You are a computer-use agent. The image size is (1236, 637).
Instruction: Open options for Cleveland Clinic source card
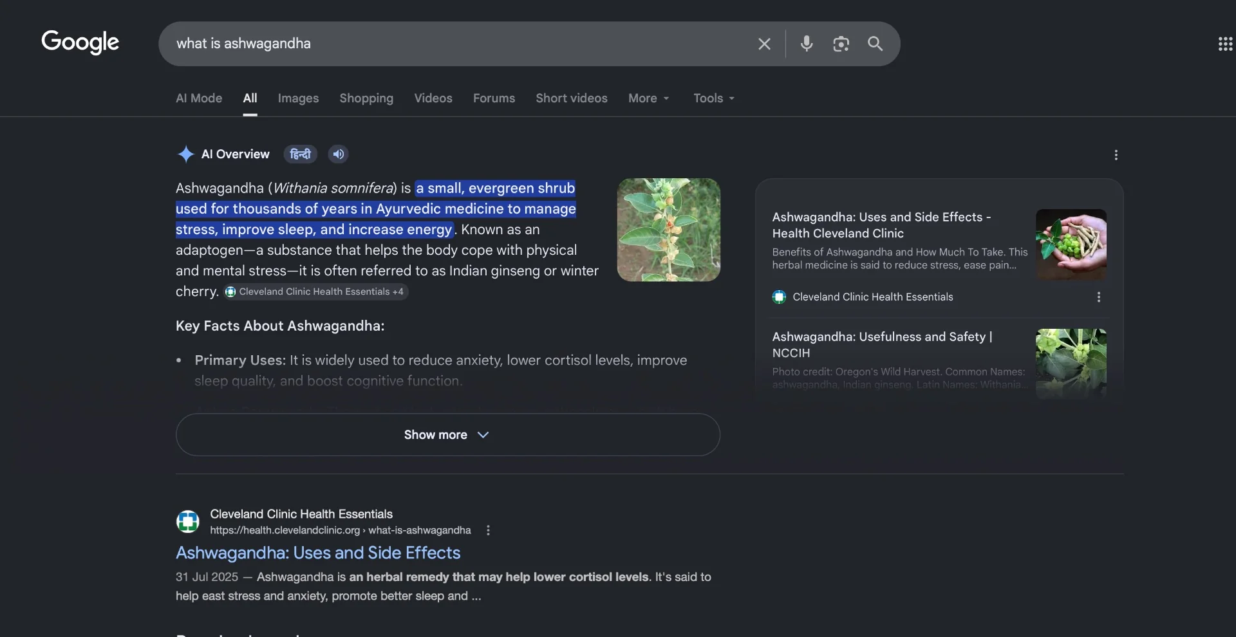coord(1099,297)
